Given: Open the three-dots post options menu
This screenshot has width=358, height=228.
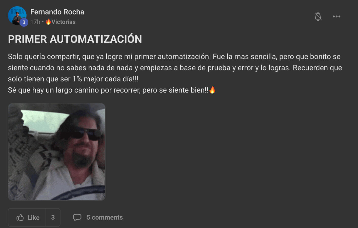Looking at the screenshot, I should pyautogui.click(x=336, y=16).
